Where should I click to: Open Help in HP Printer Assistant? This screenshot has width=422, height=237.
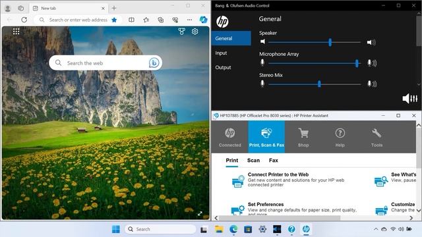click(x=340, y=137)
